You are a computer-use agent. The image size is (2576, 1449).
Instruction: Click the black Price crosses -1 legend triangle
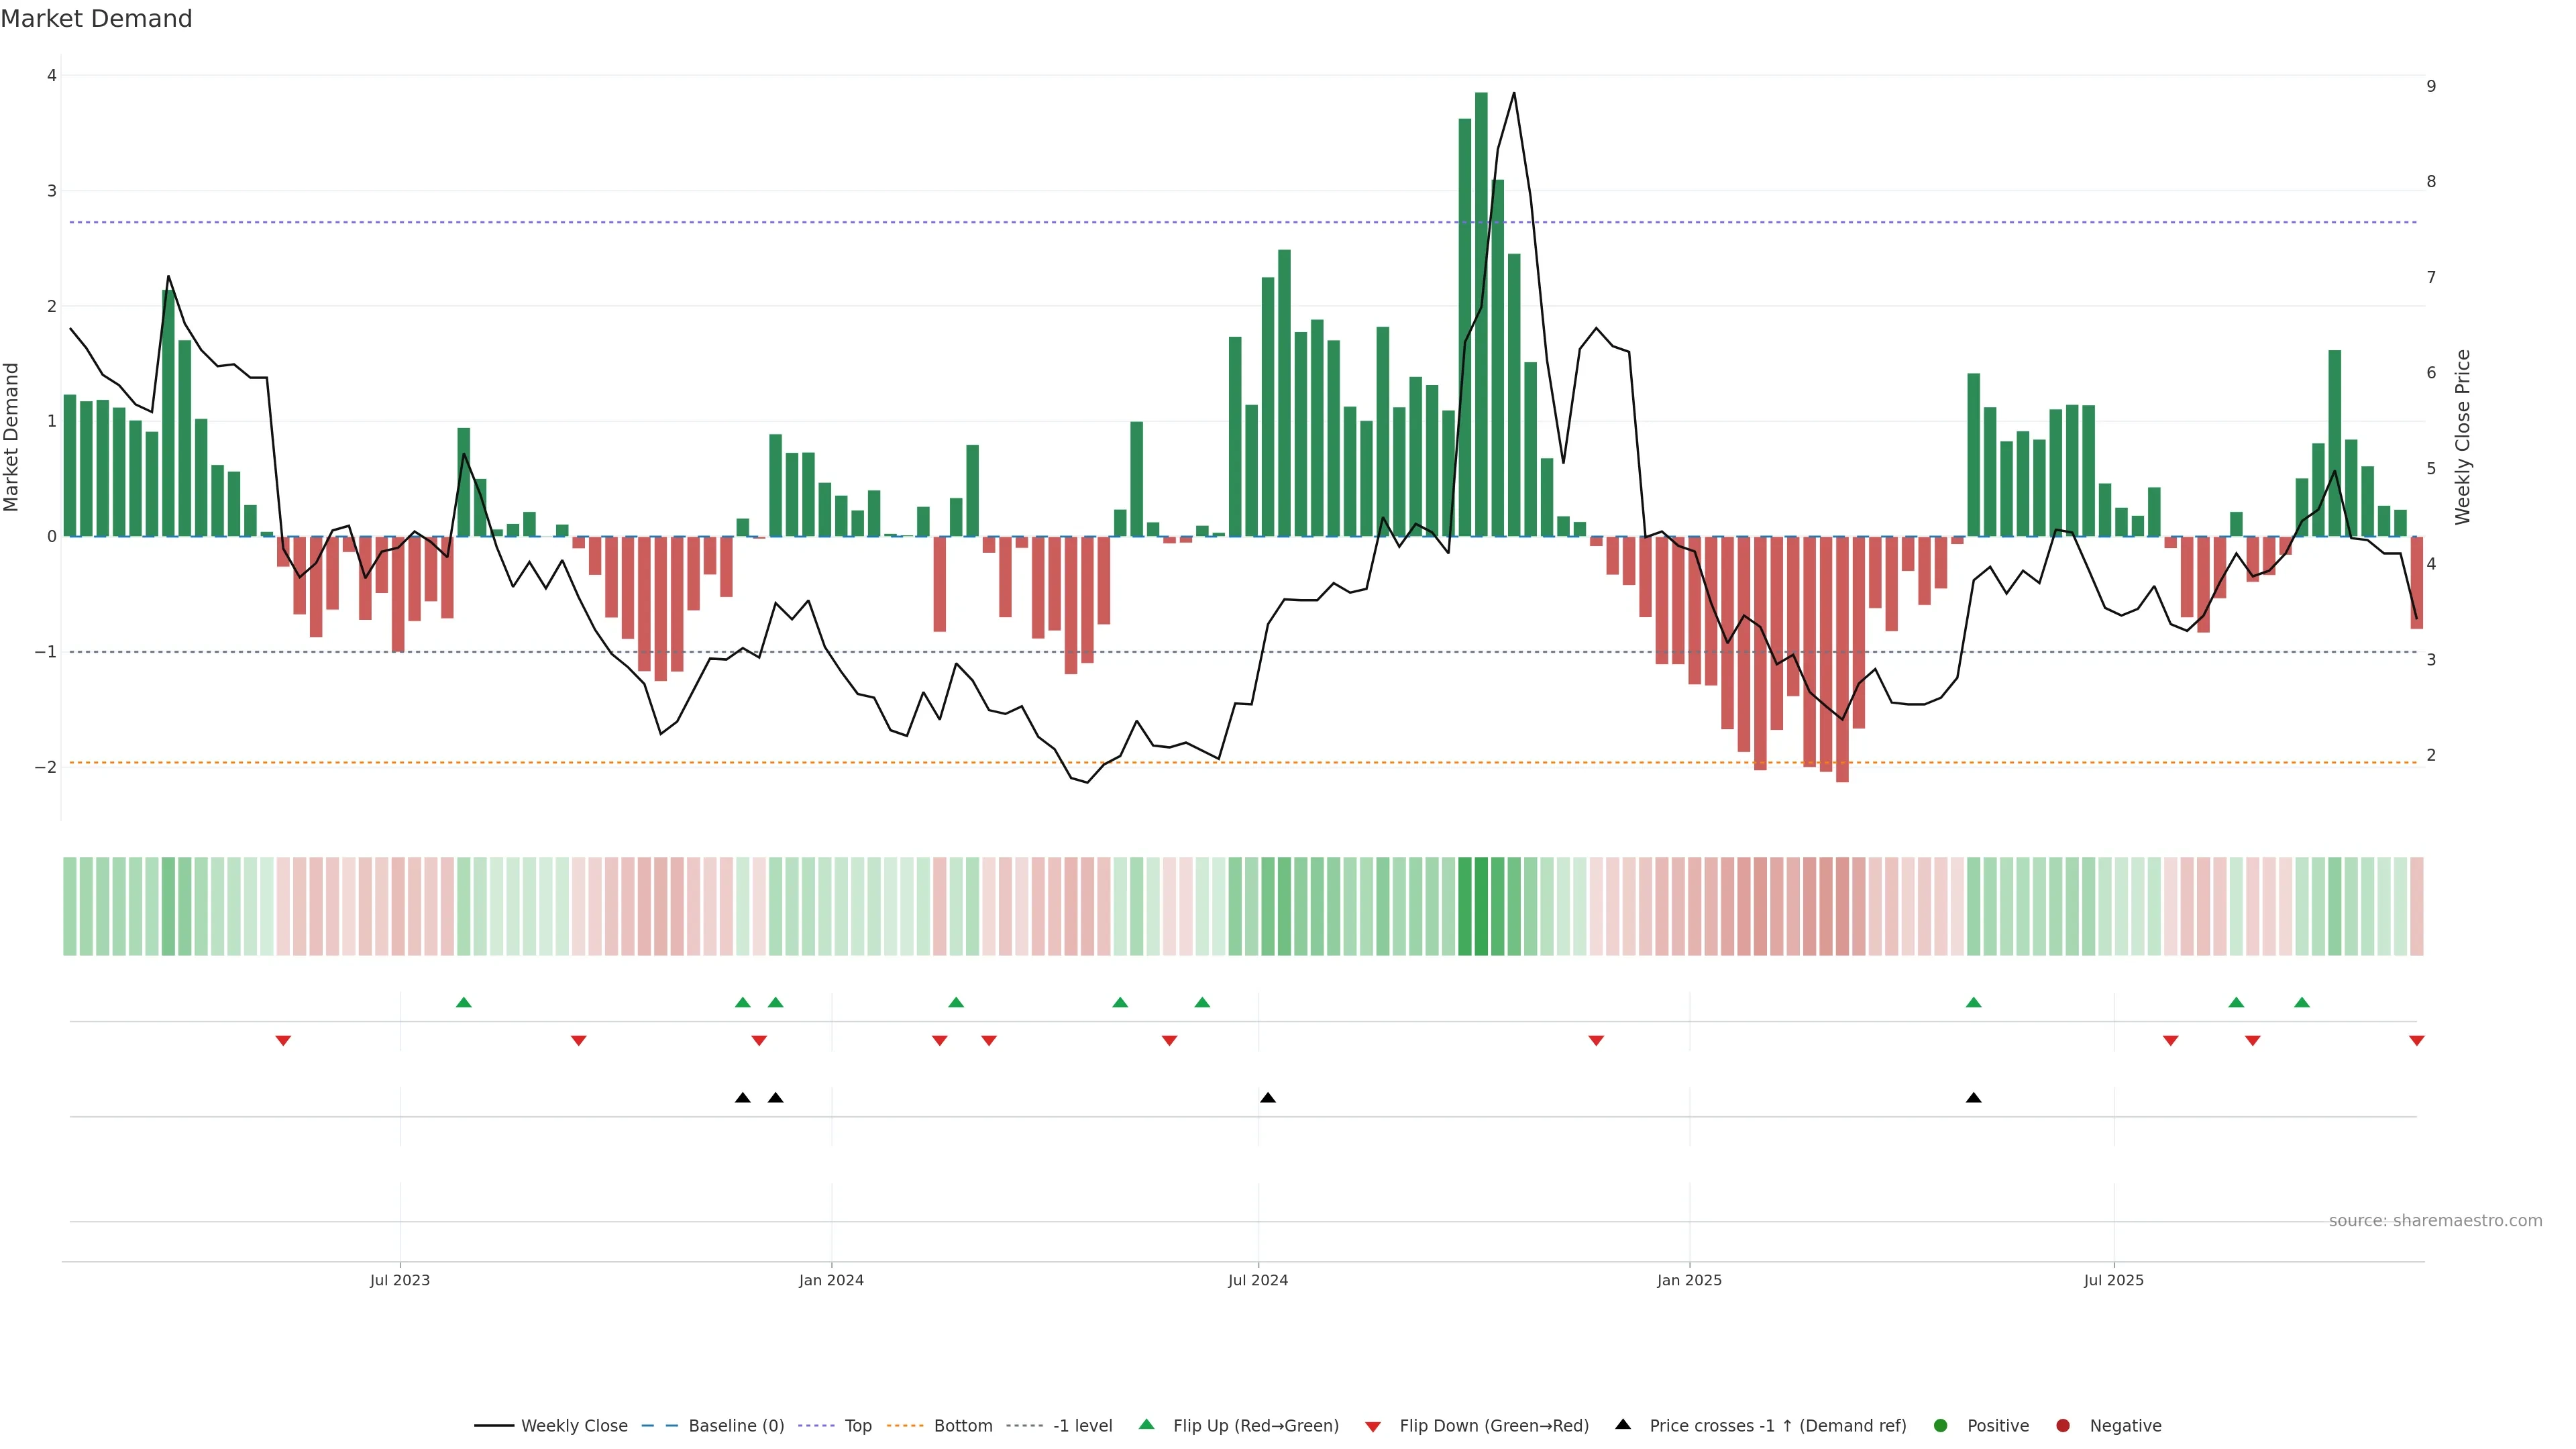pos(1623,1424)
